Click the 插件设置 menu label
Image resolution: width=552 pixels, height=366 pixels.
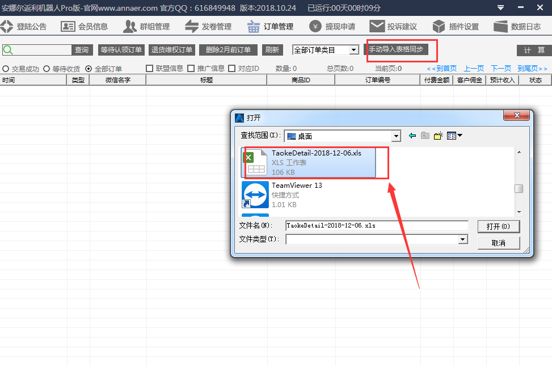point(464,27)
